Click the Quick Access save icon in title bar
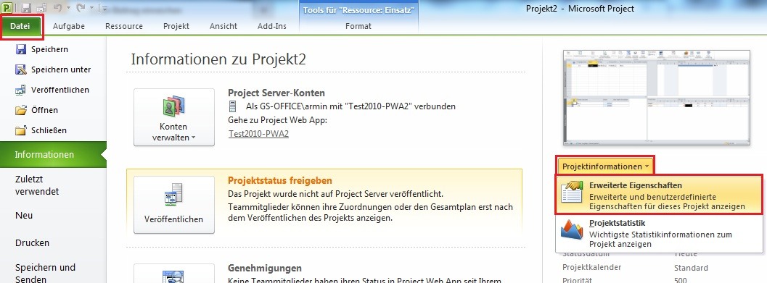This screenshot has width=767, height=283. [x=26, y=7]
